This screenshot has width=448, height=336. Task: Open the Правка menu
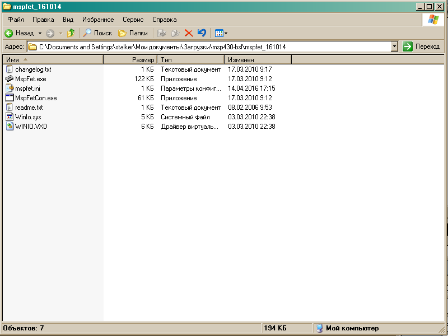pos(43,20)
